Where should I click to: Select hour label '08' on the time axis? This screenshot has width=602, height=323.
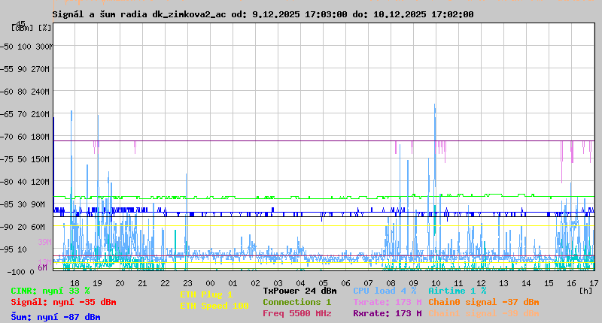(x=391, y=283)
